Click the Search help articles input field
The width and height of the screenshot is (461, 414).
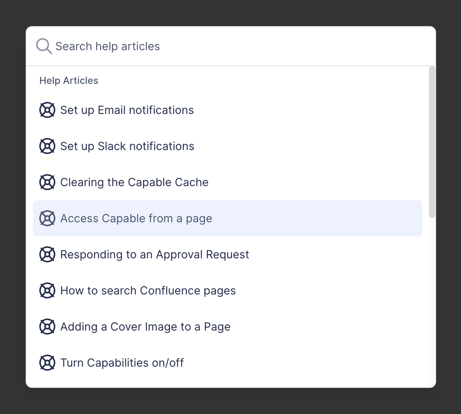[x=241, y=46]
